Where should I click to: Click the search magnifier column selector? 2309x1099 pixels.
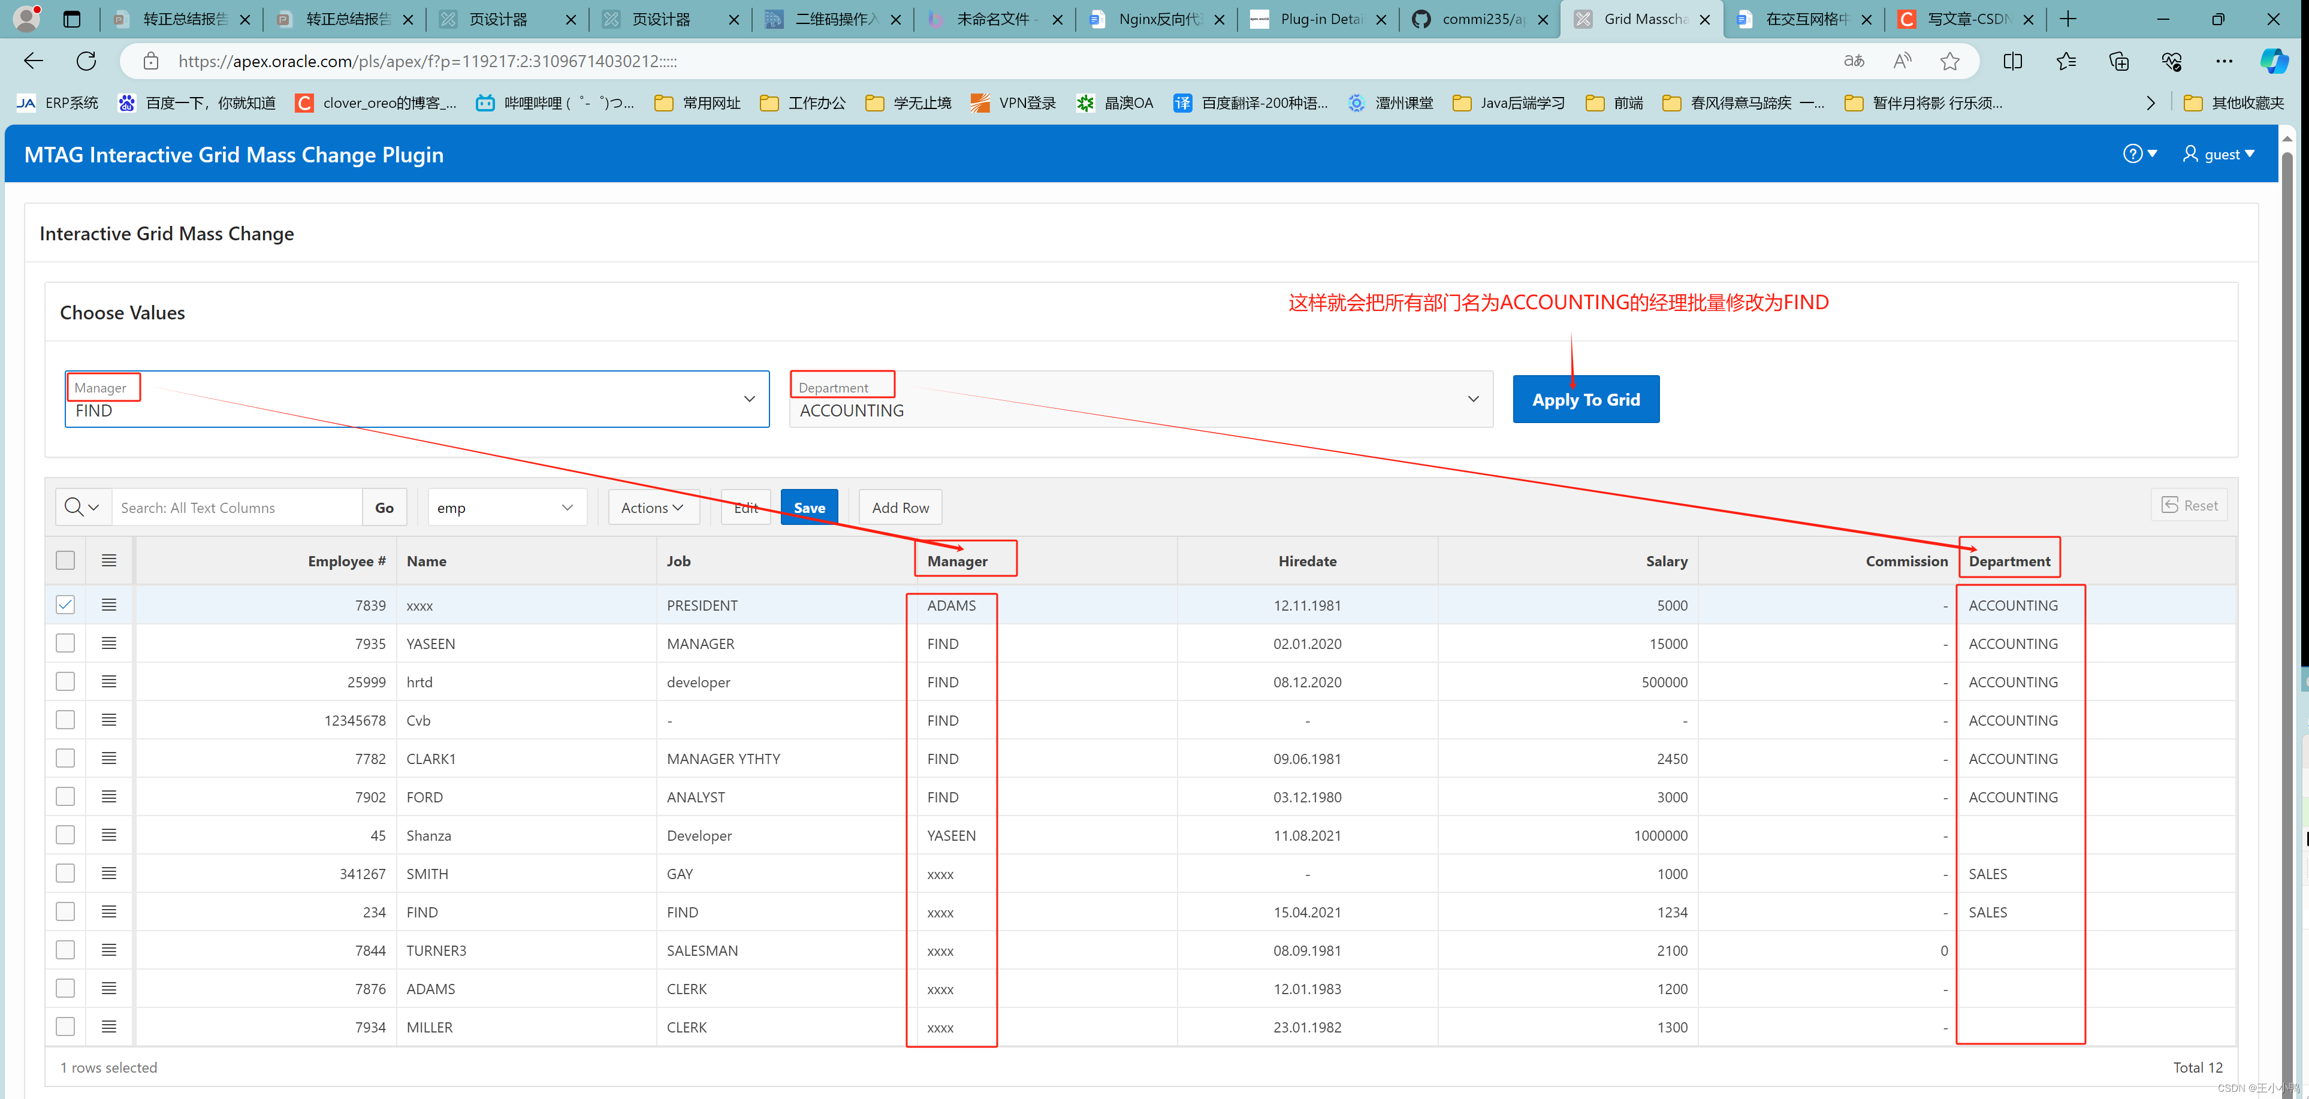coord(82,508)
